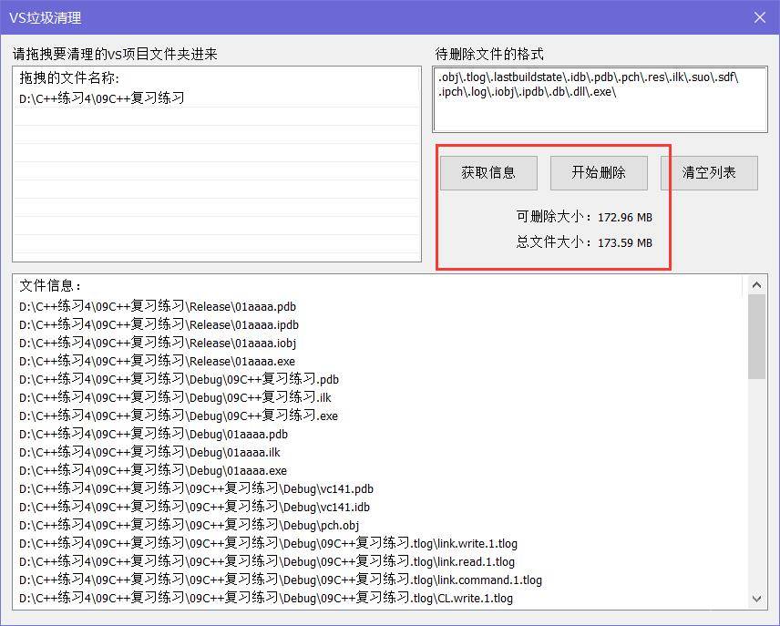This screenshot has height=626, width=780.
Task: Click the 总文件大小 value 173.59 MB
Action: pos(625,242)
